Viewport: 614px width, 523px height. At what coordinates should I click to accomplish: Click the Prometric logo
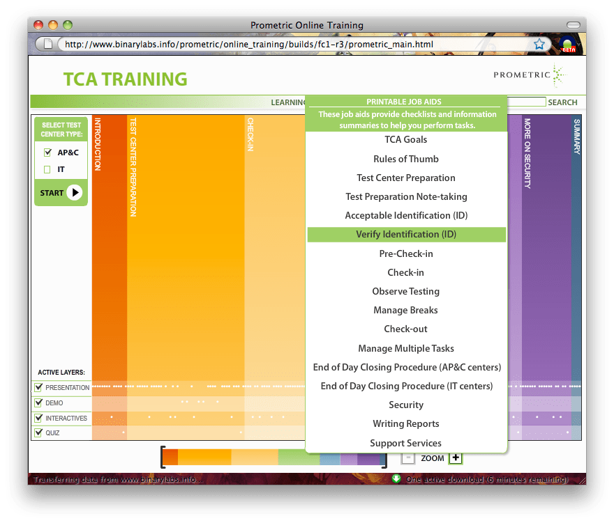(x=529, y=75)
